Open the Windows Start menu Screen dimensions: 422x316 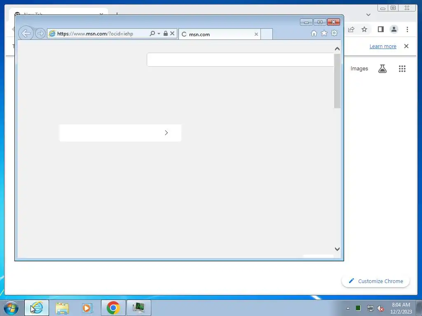pos(11,308)
